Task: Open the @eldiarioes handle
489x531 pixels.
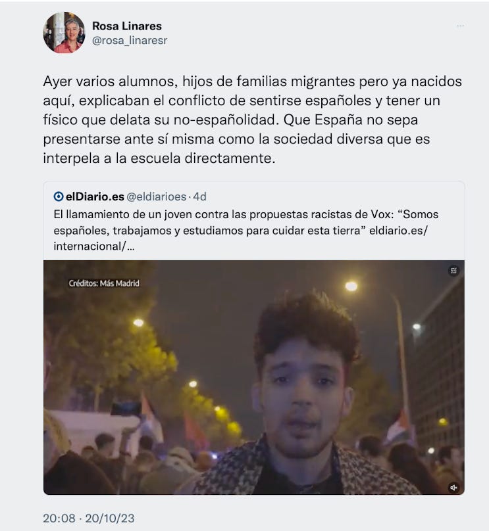Action: click(x=157, y=196)
